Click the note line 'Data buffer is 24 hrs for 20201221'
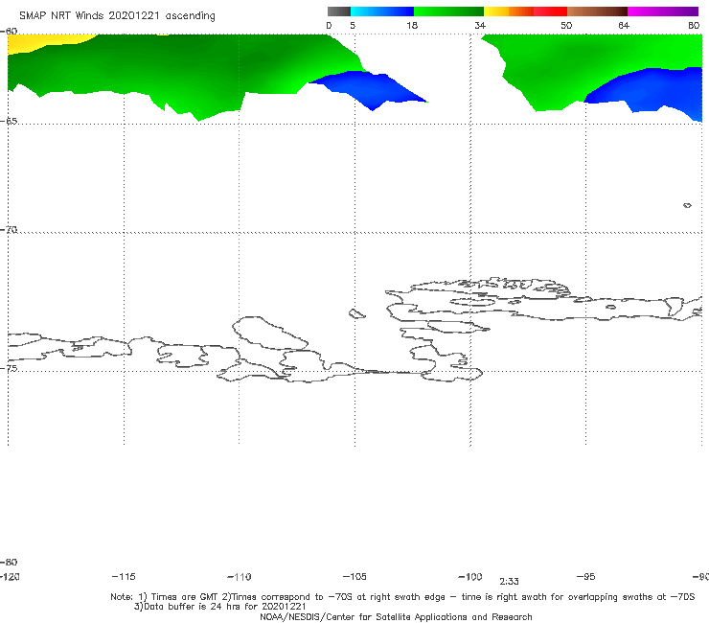 point(219,607)
